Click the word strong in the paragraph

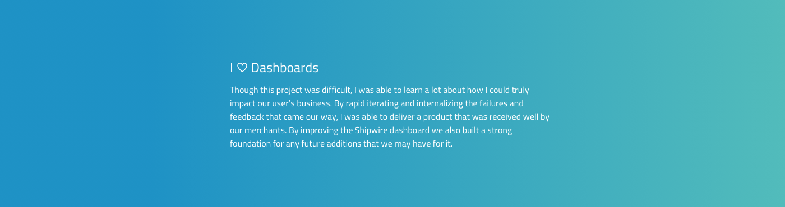499,130
